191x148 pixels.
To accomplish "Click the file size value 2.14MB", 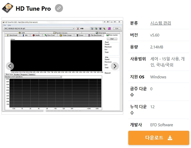I will tap(157, 47).
